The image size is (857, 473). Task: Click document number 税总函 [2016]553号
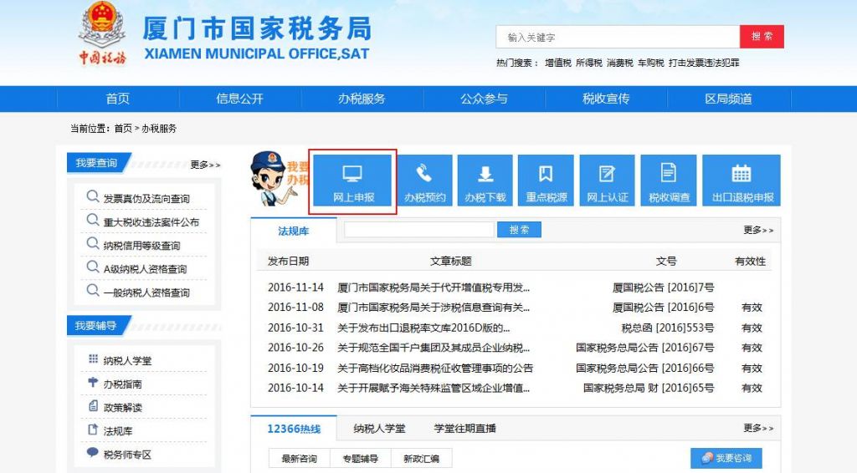[x=667, y=328]
